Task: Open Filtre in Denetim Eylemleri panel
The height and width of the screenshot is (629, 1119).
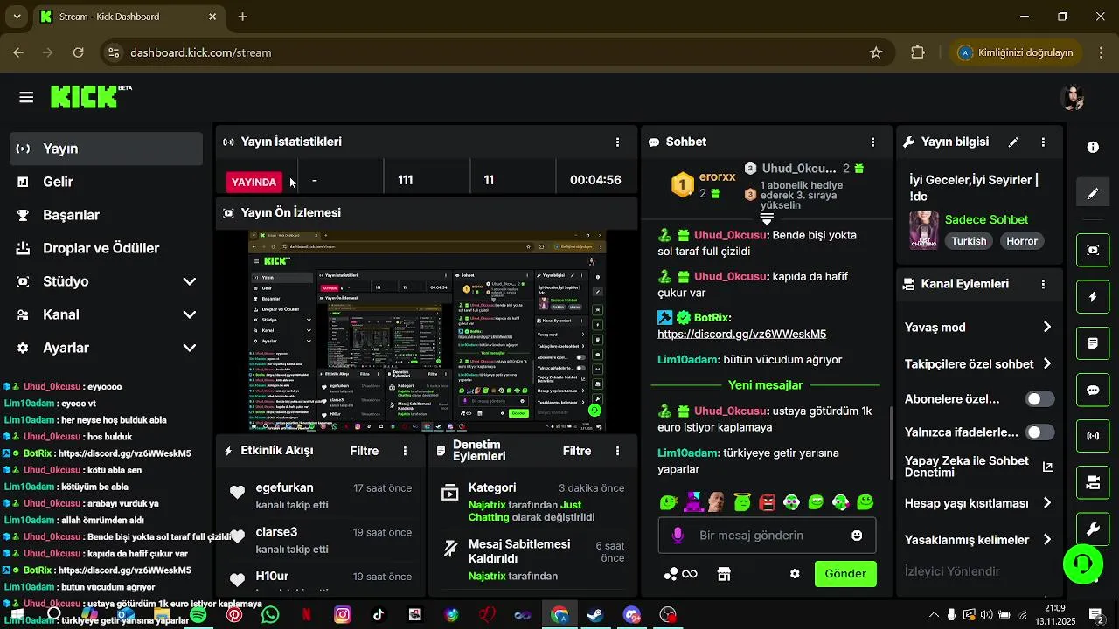Action: coord(577,451)
